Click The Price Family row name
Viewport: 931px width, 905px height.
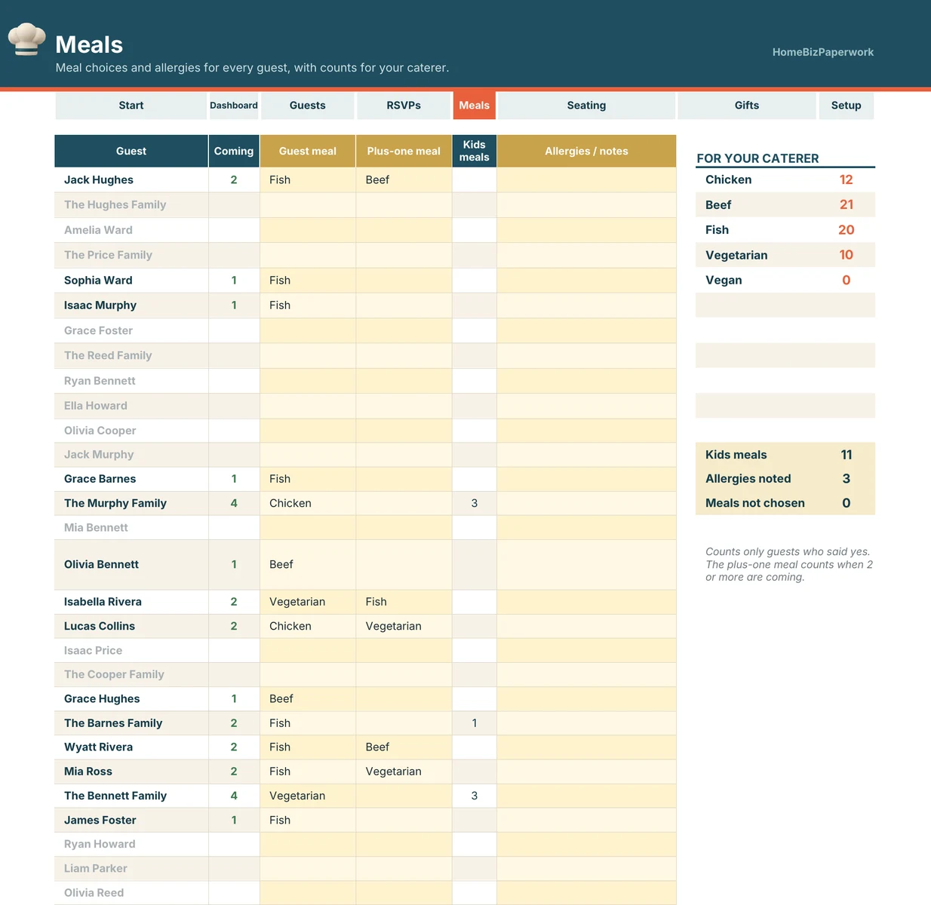click(108, 255)
